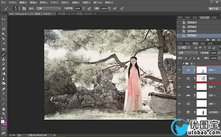Open the brush preset picker arrow
Image resolution: width=221 pixels, height=137 pixels.
19,9
